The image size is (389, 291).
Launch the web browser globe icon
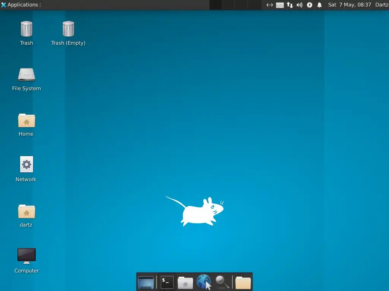tap(204, 282)
